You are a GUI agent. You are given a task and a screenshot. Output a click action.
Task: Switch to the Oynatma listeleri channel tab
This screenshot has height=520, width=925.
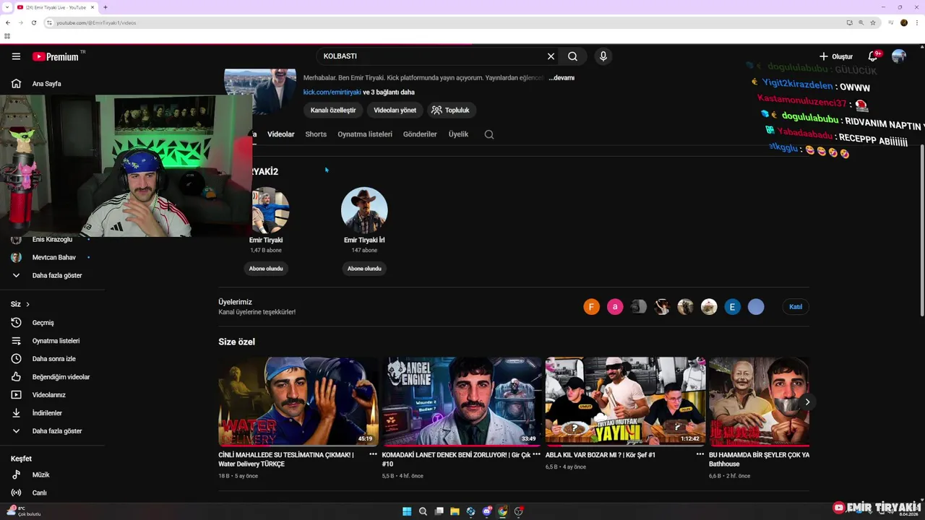[x=365, y=134]
